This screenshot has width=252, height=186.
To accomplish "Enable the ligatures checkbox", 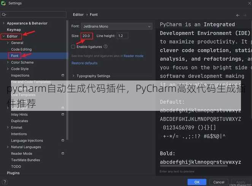I will [73, 47].
